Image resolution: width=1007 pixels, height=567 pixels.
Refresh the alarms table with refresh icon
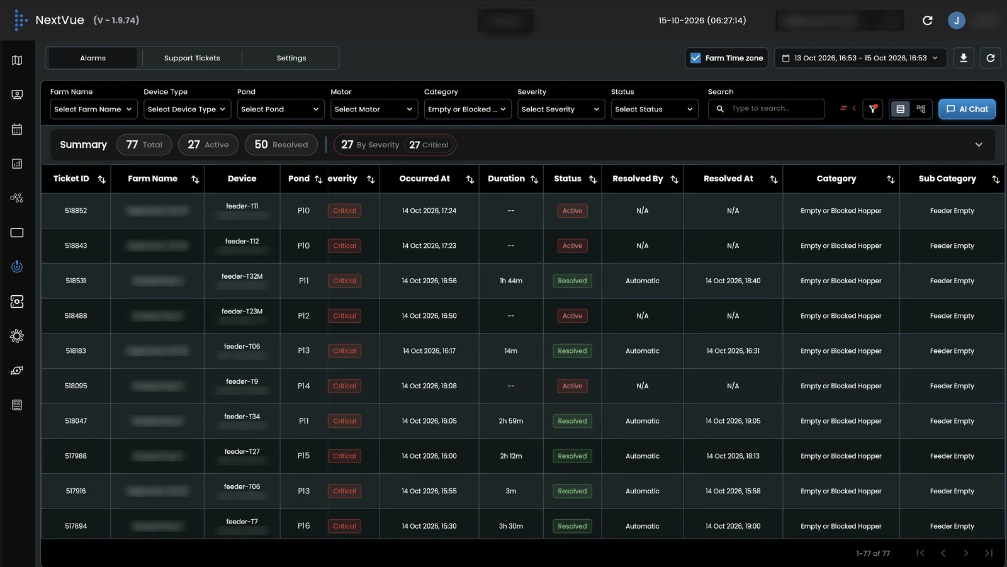point(991,58)
